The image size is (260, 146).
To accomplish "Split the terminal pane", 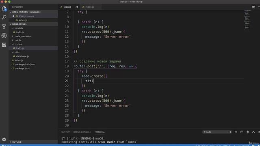I will pyautogui.click(x=242, y=132).
